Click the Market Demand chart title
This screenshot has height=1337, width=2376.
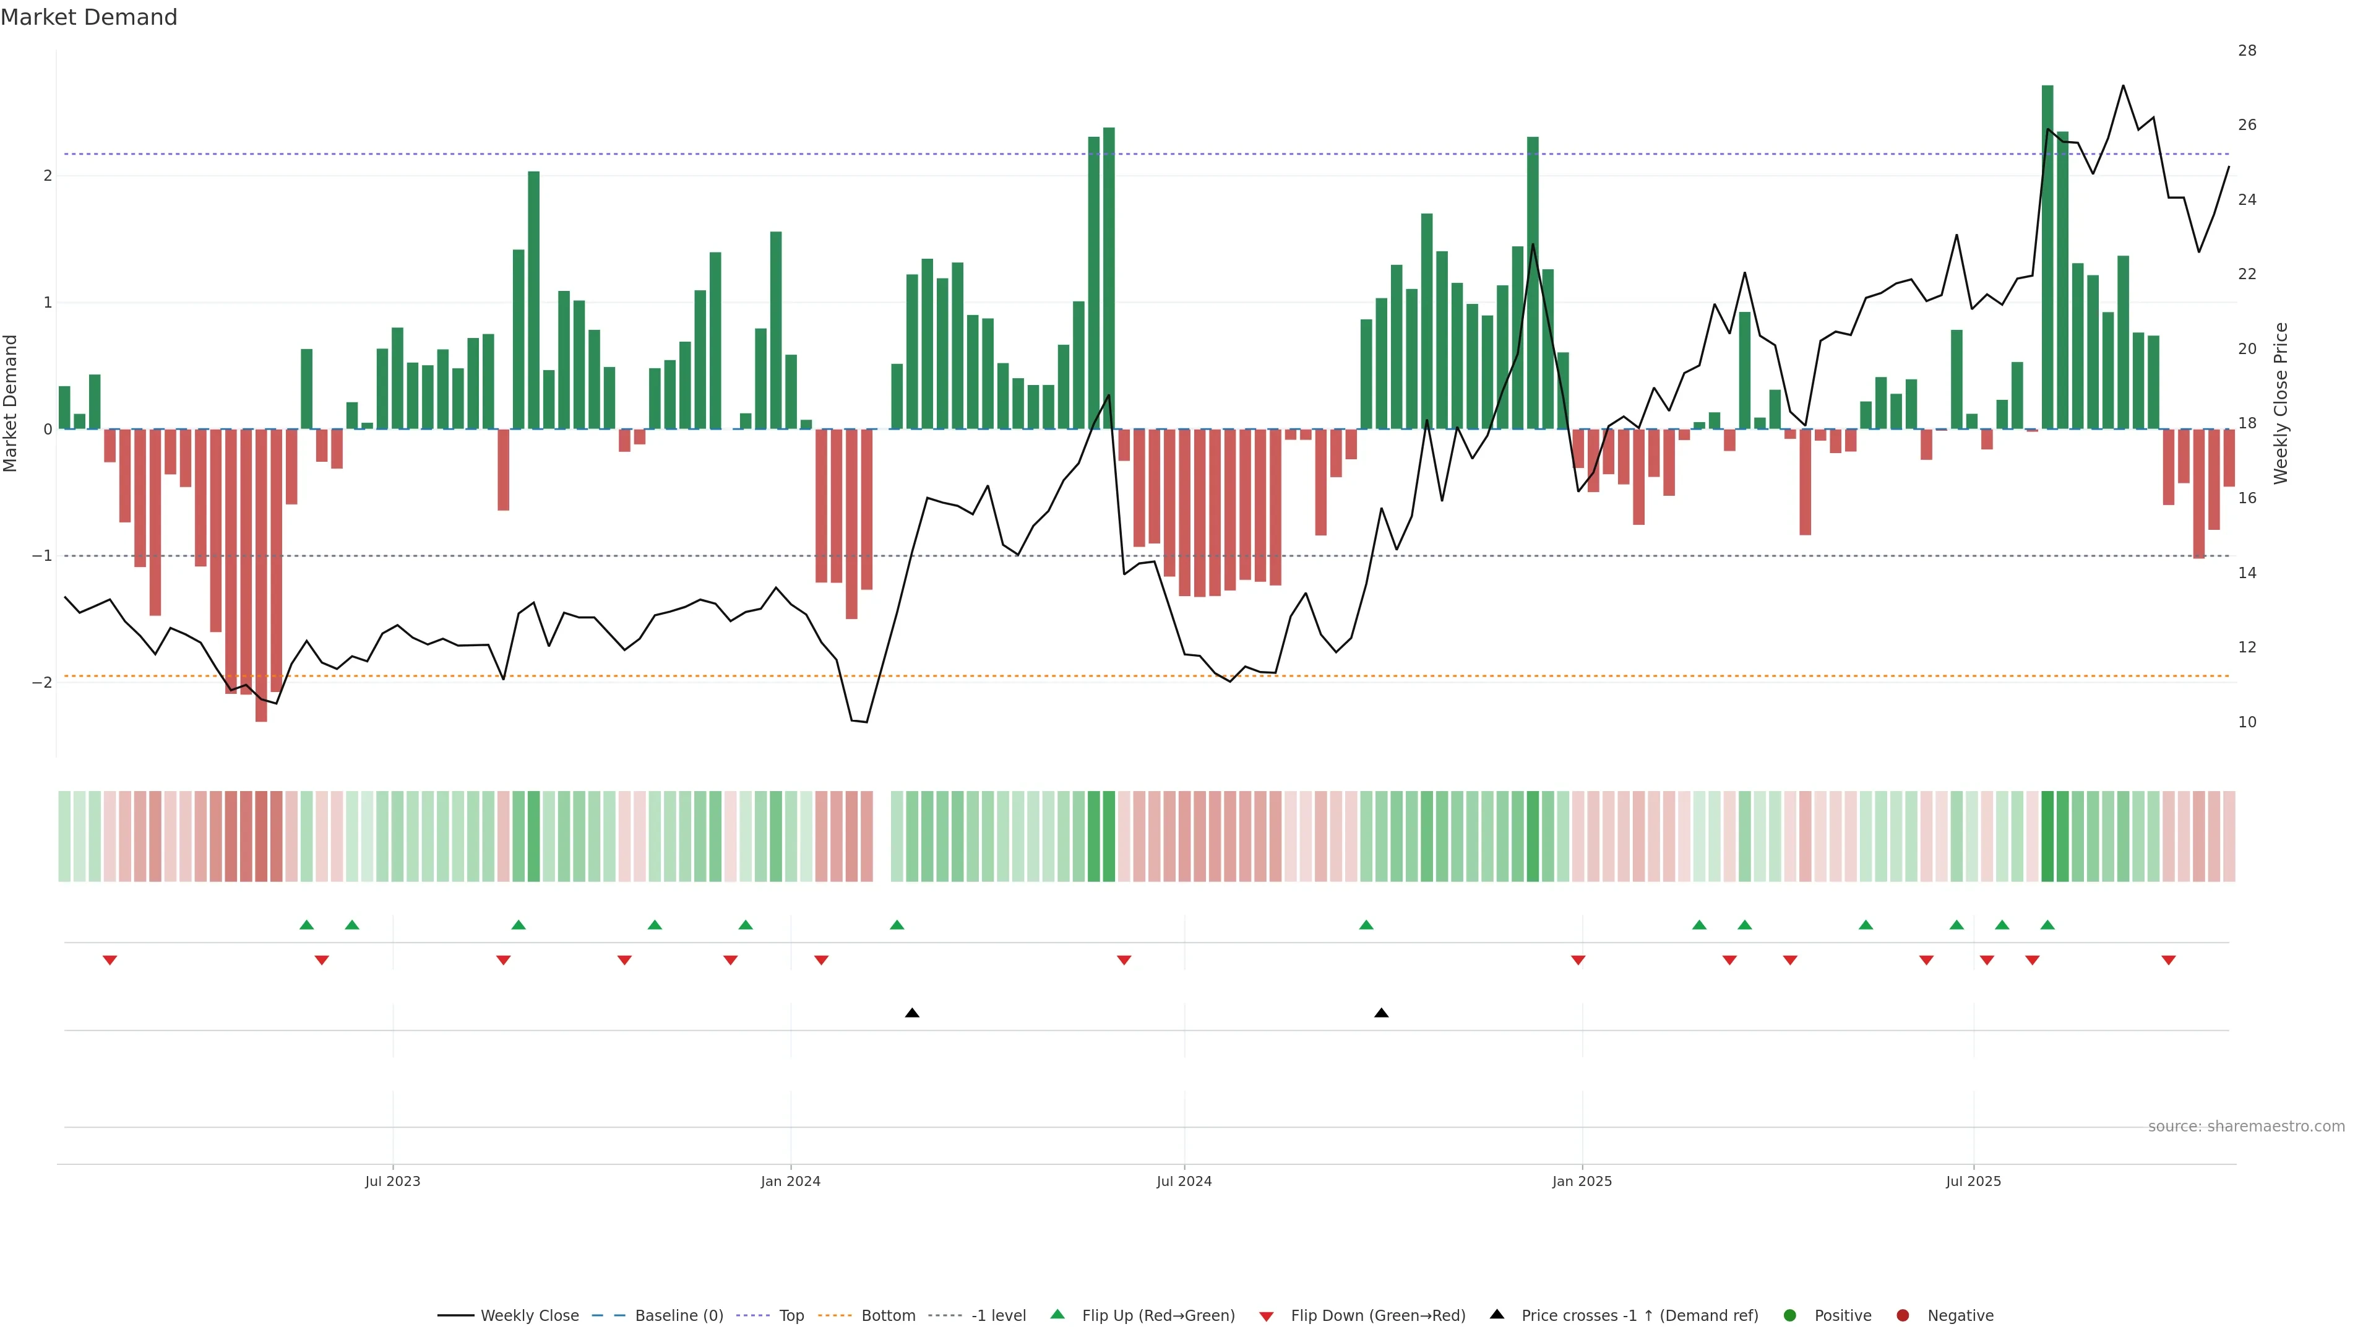pyautogui.click(x=88, y=17)
